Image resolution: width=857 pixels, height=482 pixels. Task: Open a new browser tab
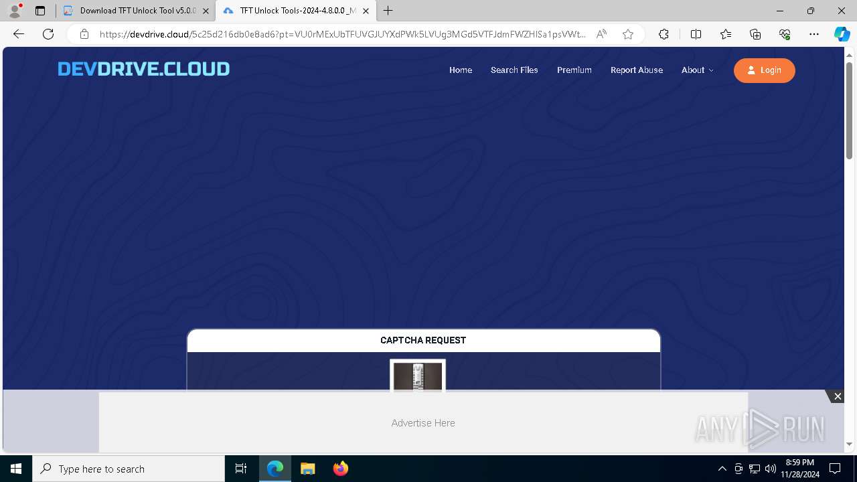388,11
